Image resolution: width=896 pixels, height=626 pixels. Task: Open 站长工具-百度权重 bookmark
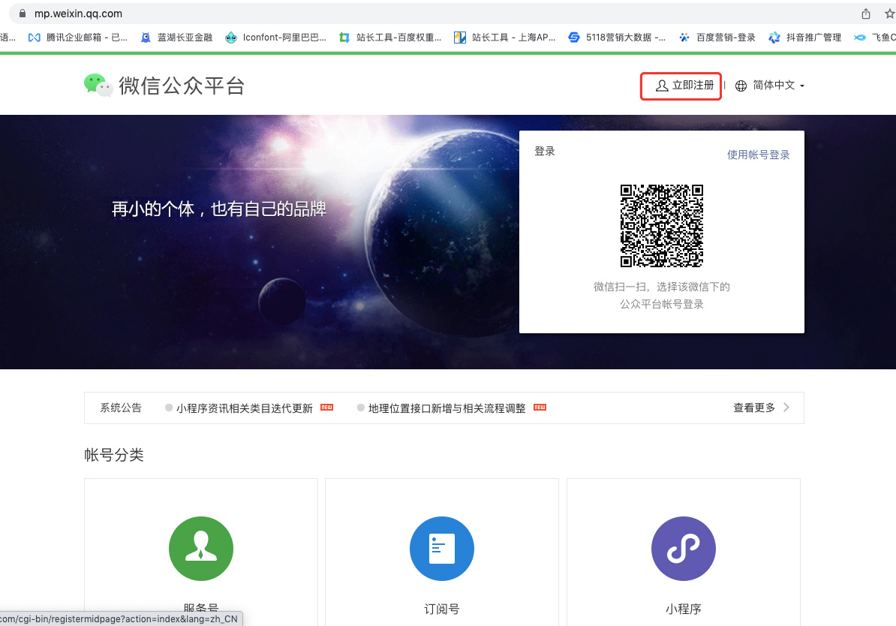[390, 38]
